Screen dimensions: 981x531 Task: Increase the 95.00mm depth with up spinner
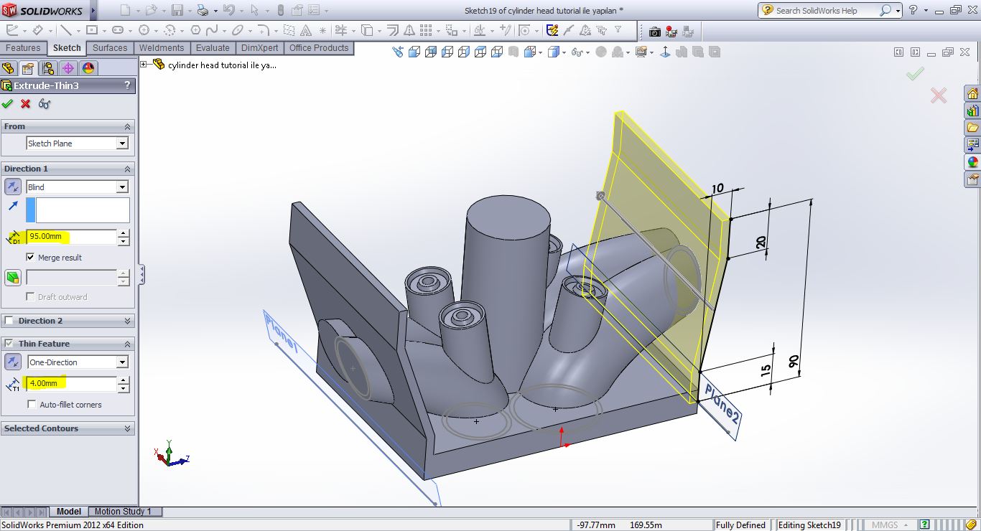click(124, 233)
